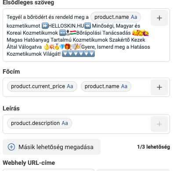Image resolution: width=177 pixels, height=171 pixels.
Task: Click the 1/3 lehetőség counter label
Action: pyautogui.click(x=154, y=147)
